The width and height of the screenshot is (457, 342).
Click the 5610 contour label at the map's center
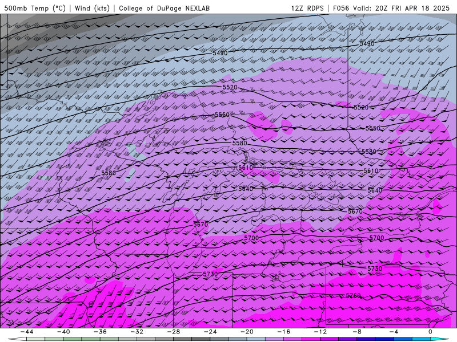point(246,168)
